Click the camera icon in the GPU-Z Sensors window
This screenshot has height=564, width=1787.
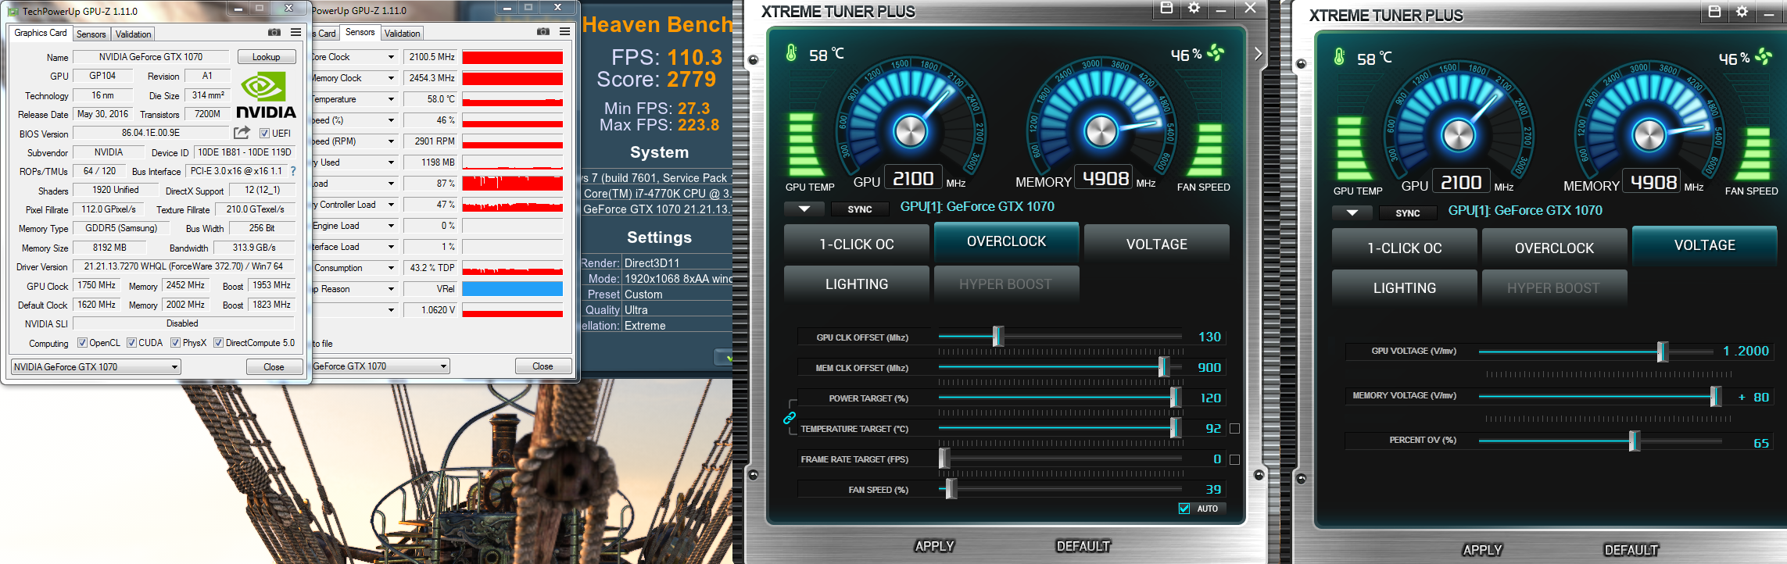click(x=543, y=32)
